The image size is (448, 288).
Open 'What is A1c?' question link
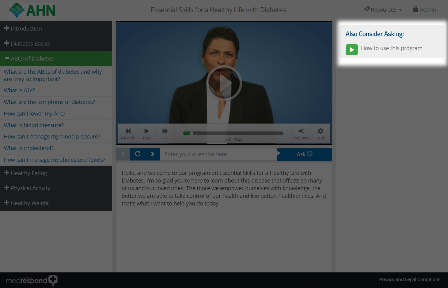click(19, 90)
